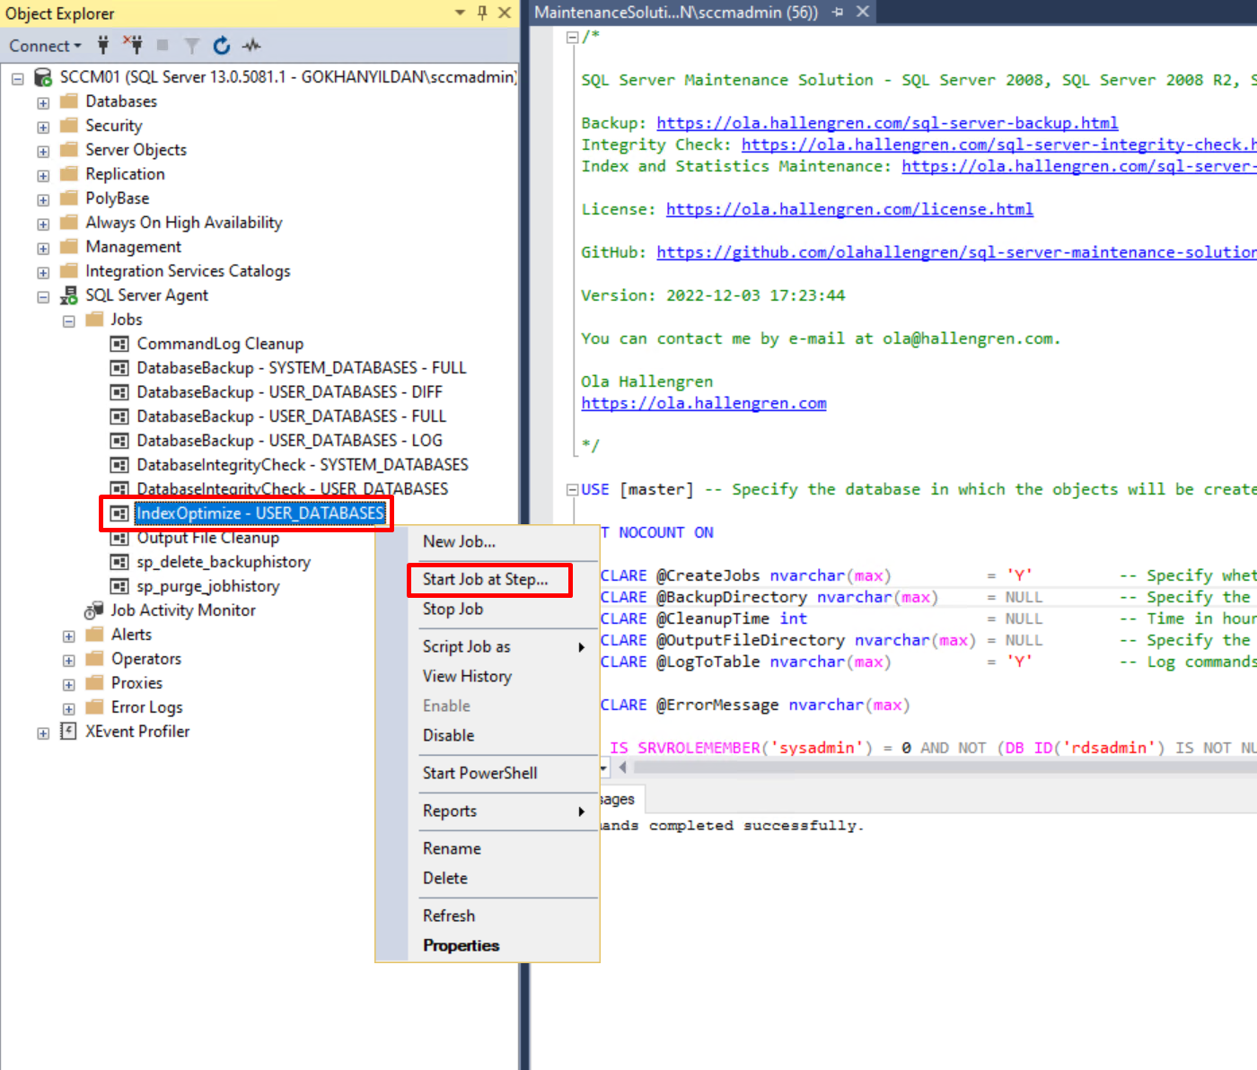The height and width of the screenshot is (1070, 1257).
Task: Switch to the MaintenanceSolution query tab
Action: pyautogui.click(x=676, y=13)
